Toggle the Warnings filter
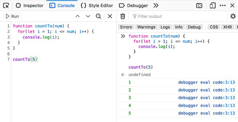 (x=146, y=27)
